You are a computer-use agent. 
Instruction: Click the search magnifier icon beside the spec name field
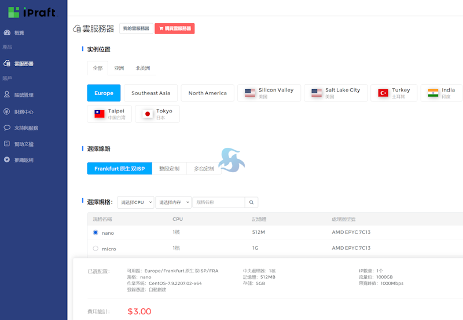pos(251,202)
